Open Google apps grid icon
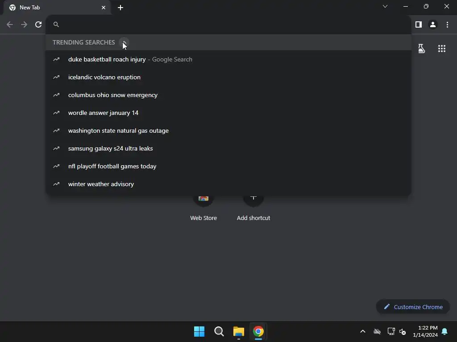This screenshot has width=457, height=342. pyautogui.click(x=442, y=49)
